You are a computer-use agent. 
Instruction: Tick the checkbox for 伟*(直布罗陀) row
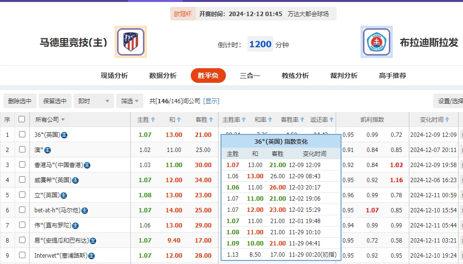point(21,226)
